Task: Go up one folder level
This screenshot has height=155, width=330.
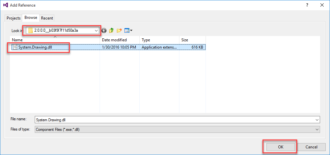Action: point(112,30)
